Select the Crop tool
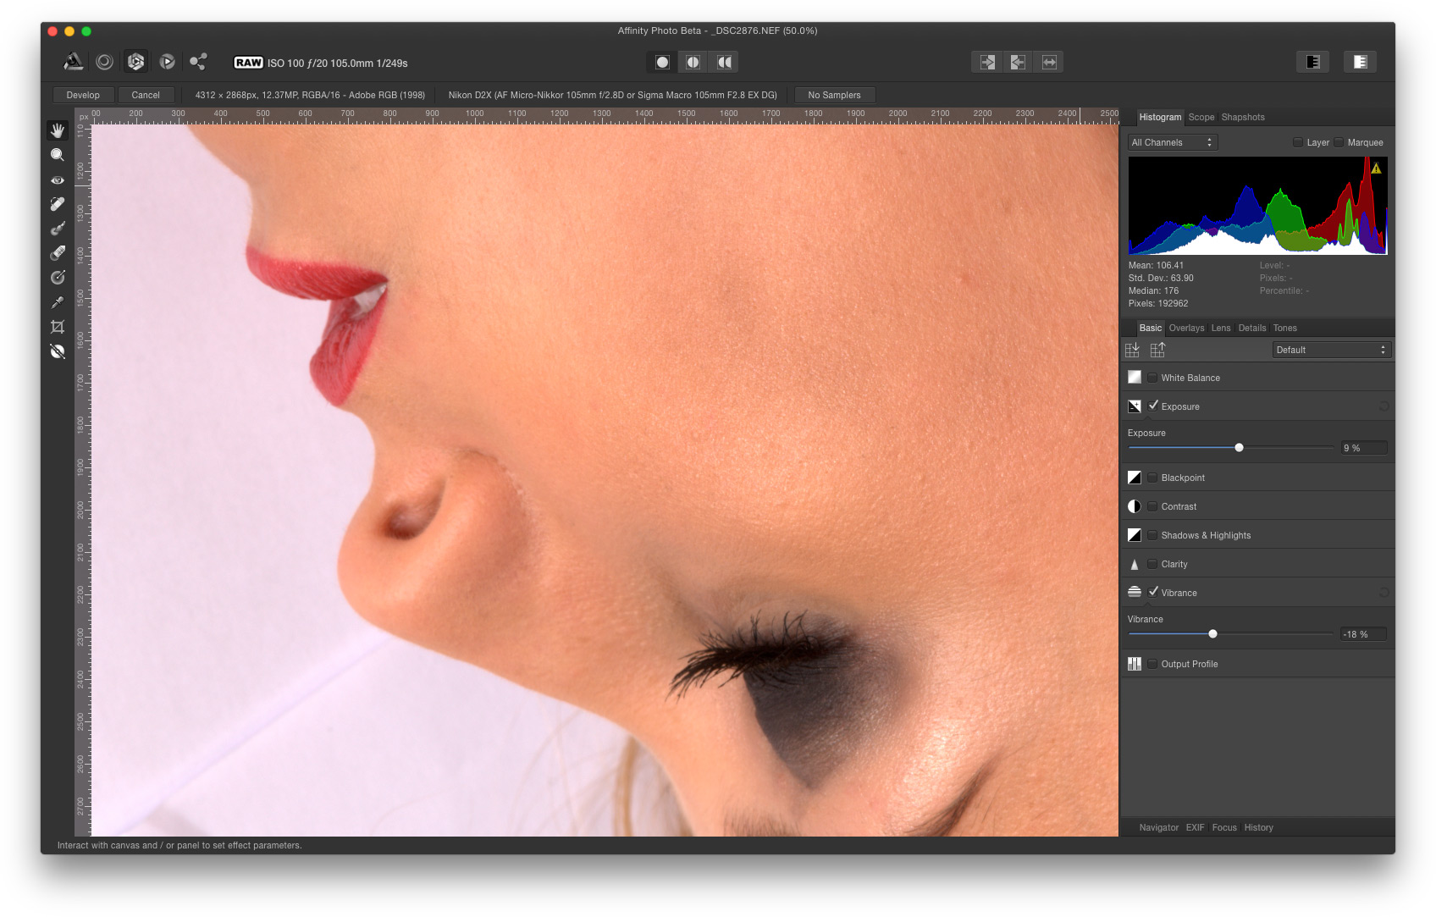Screen dimensions: 1436x917 point(58,327)
